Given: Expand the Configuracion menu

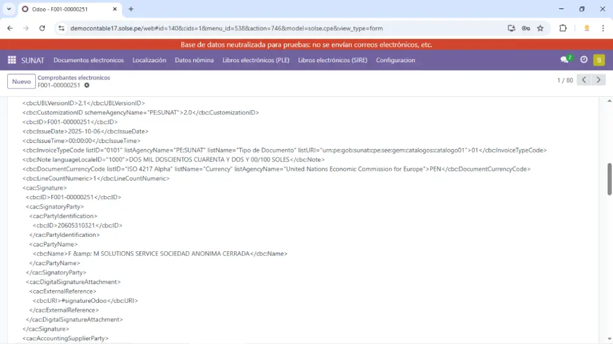Looking at the screenshot, I should pos(395,60).
